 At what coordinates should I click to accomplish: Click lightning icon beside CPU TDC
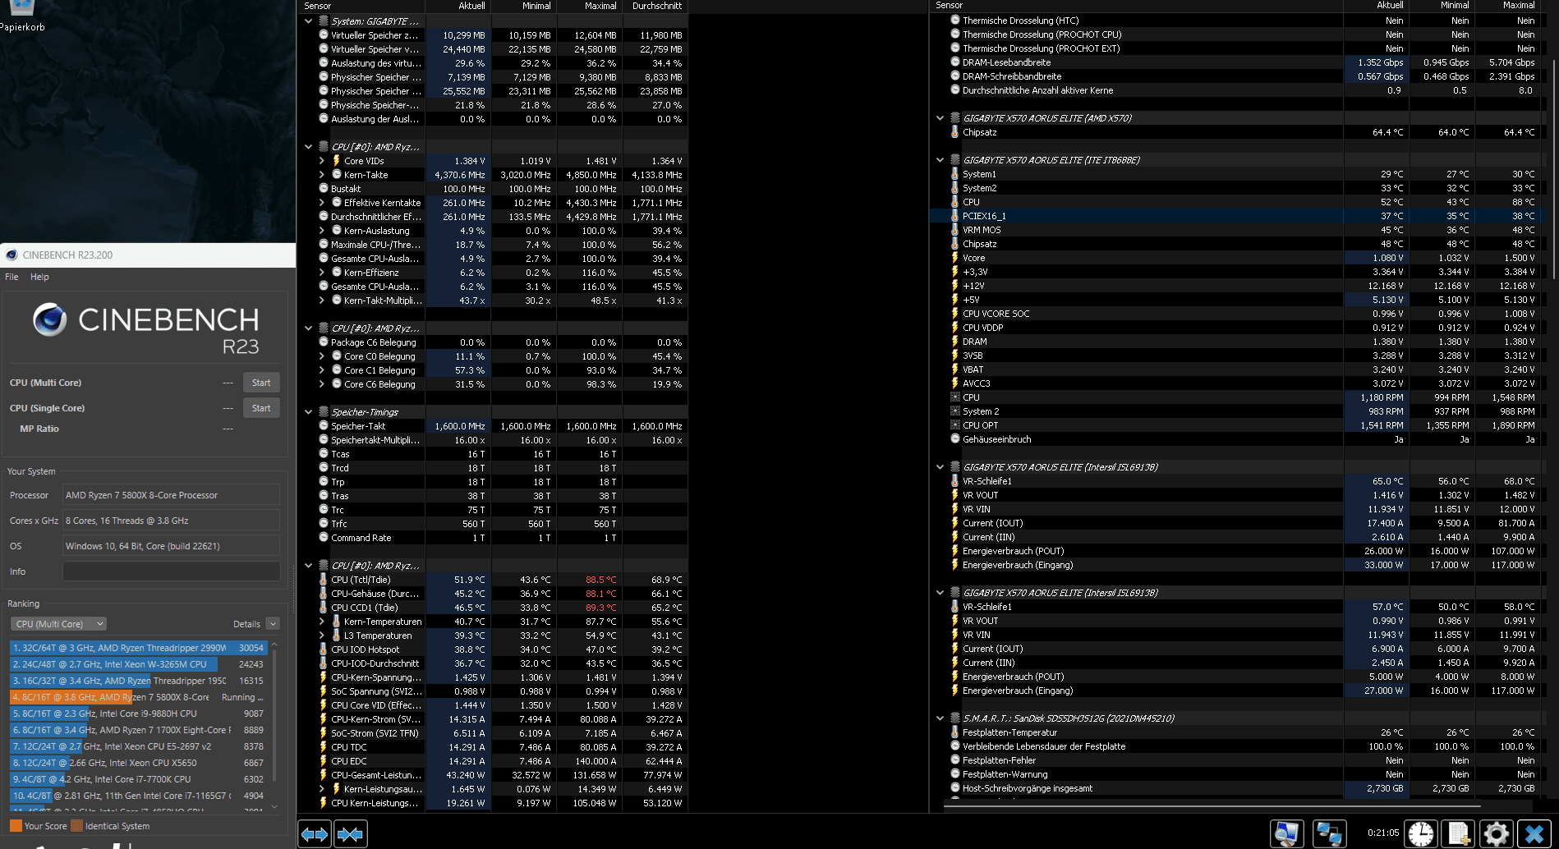point(324,747)
